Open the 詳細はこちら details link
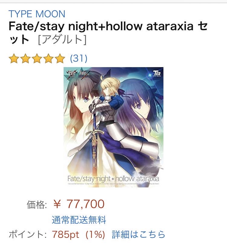Viewport: 227px width, 250px height. (139, 235)
